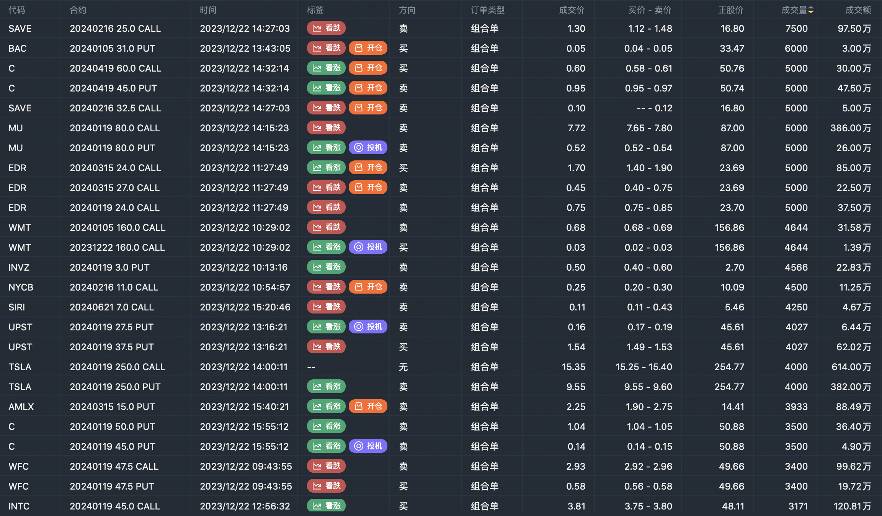This screenshot has height=516, width=882.
Task: Click 投机 tag in MU 80.0 PUT row
Action: click(x=368, y=148)
